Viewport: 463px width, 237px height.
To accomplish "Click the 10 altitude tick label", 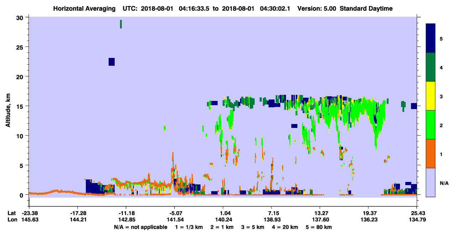I will point(20,136).
